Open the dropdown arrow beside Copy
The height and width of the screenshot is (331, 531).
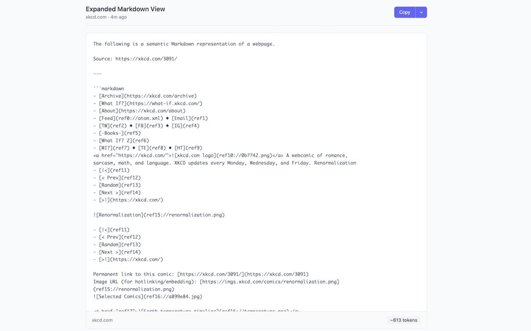click(x=421, y=12)
